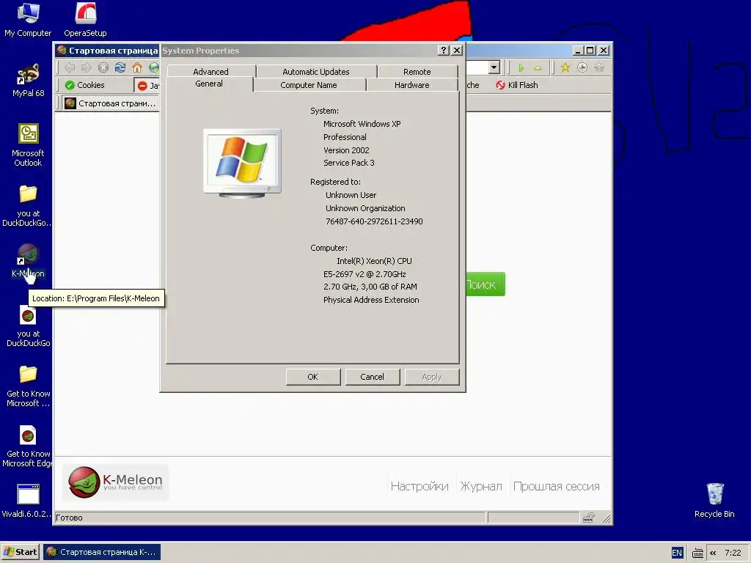
Task: Click the green Up triangle icon
Action: pyautogui.click(x=538, y=67)
